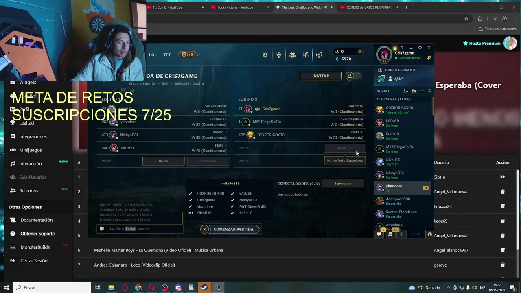The width and height of the screenshot is (521, 293).
Task: Switch to ICEBERG de DATOS browser tab
Action: (368, 7)
